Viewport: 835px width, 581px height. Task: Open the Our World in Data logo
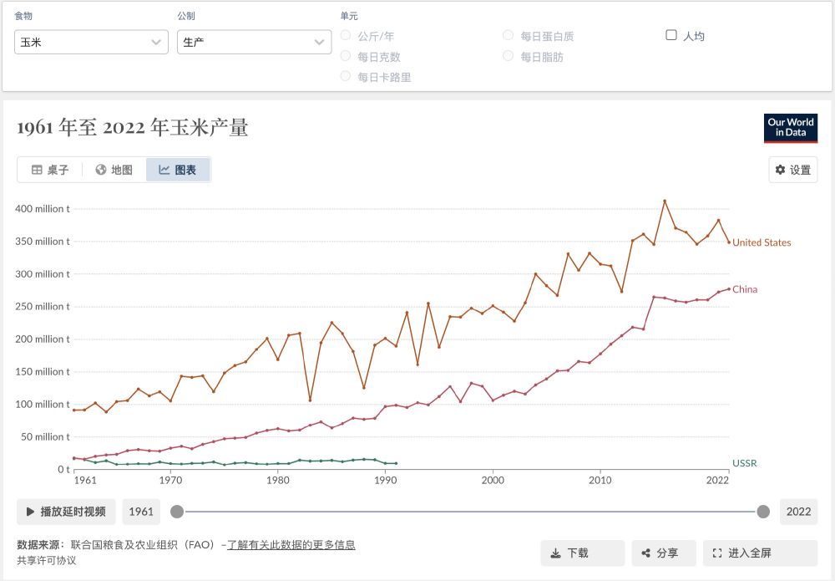point(791,128)
